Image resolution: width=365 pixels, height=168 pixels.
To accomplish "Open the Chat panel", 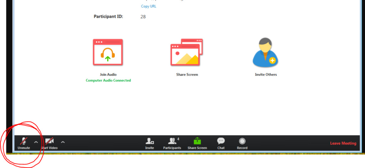I will (221, 143).
